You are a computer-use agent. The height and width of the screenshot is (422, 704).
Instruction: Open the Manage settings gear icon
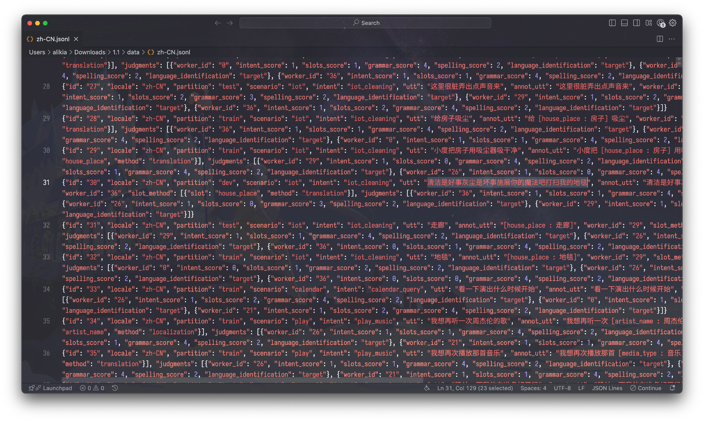click(672, 23)
